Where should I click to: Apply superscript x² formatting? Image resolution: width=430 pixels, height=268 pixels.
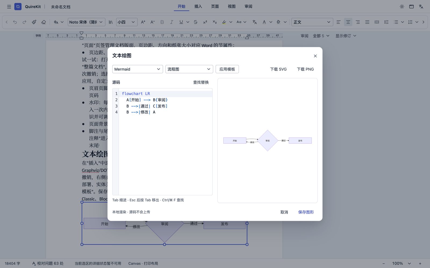(x=205, y=22)
